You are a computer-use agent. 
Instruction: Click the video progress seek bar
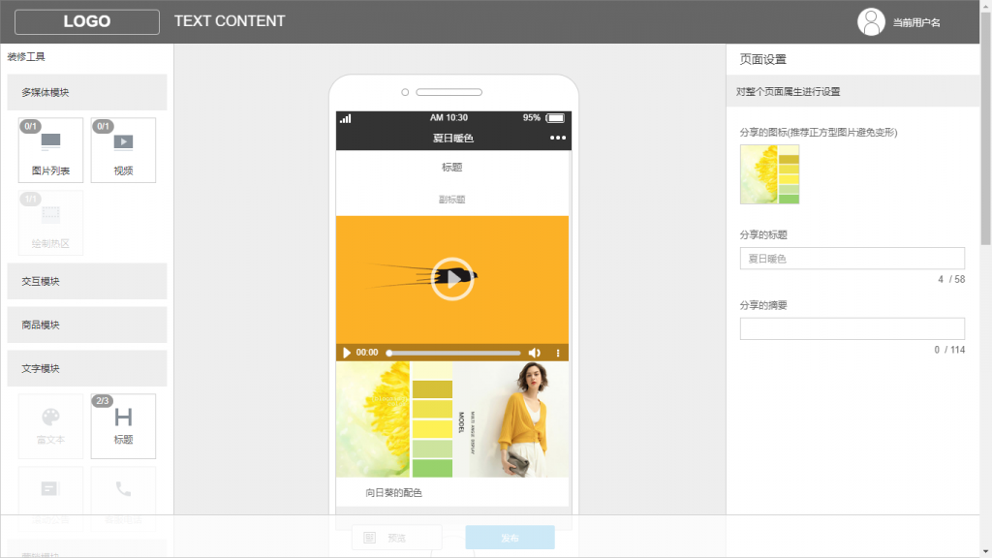[x=453, y=353]
